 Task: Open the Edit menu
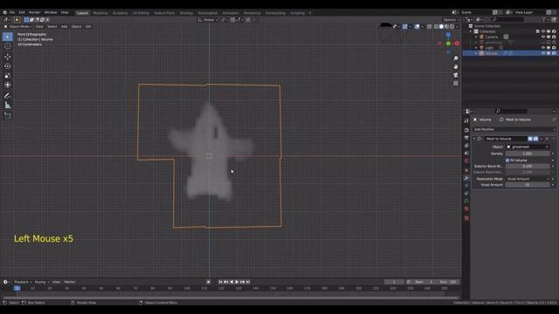point(22,12)
